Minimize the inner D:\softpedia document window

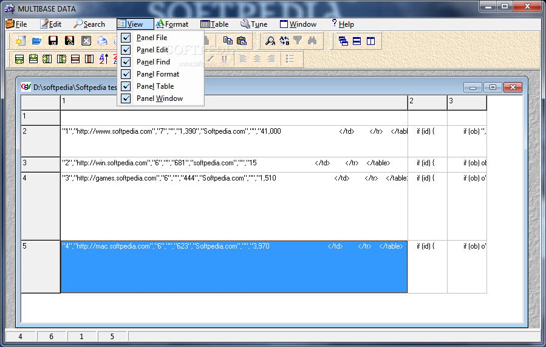click(x=473, y=87)
